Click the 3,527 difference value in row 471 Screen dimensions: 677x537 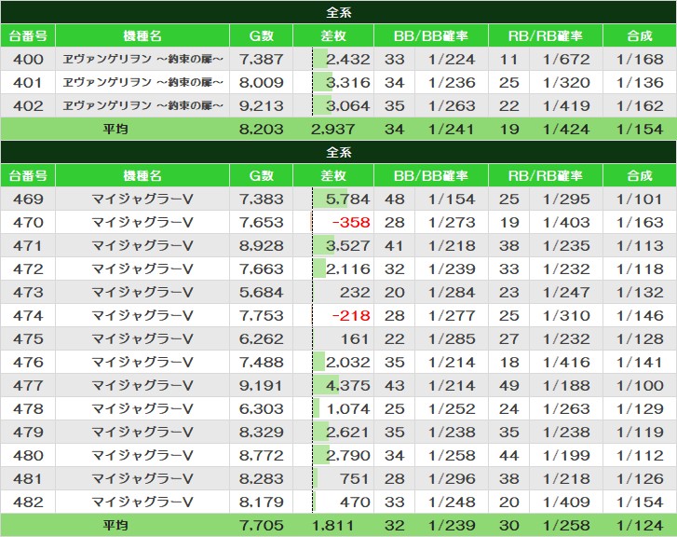tap(348, 246)
